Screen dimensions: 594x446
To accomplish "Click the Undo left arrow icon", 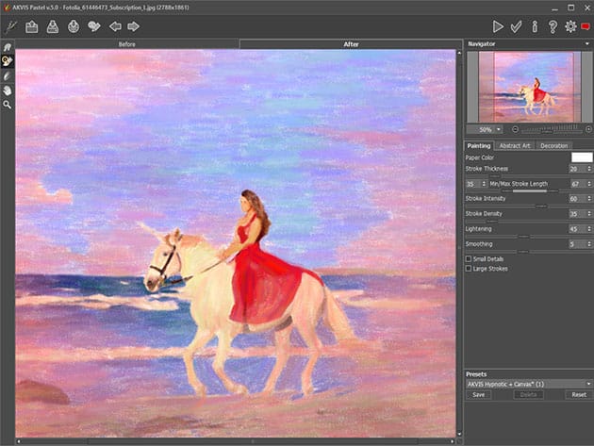I will (x=115, y=26).
